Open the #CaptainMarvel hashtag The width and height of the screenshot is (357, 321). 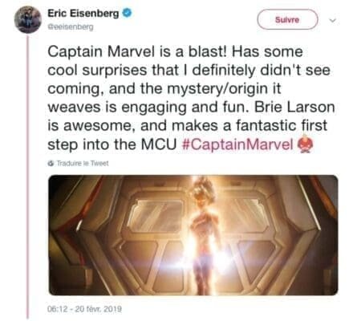point(237,144)
